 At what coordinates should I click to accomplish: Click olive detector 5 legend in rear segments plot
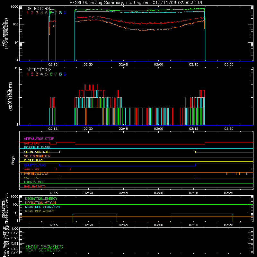(x=46, y=74)
